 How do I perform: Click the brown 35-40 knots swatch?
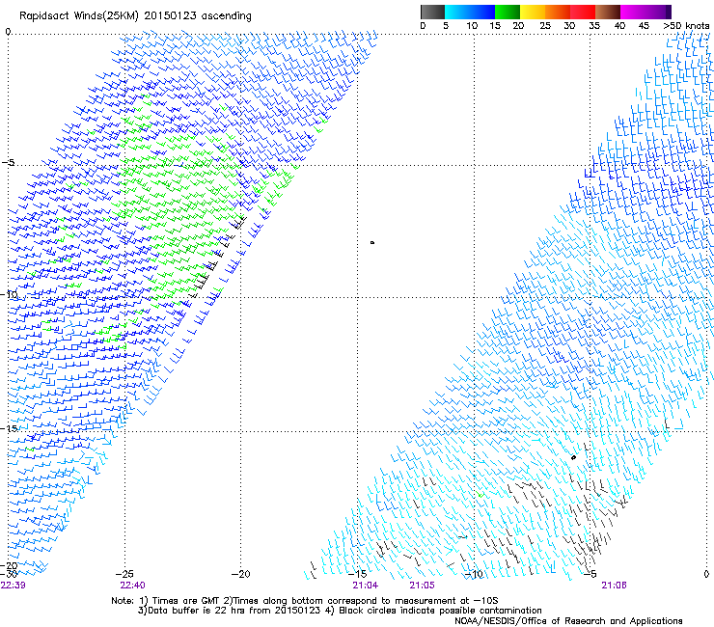click(x=608, y=12)
